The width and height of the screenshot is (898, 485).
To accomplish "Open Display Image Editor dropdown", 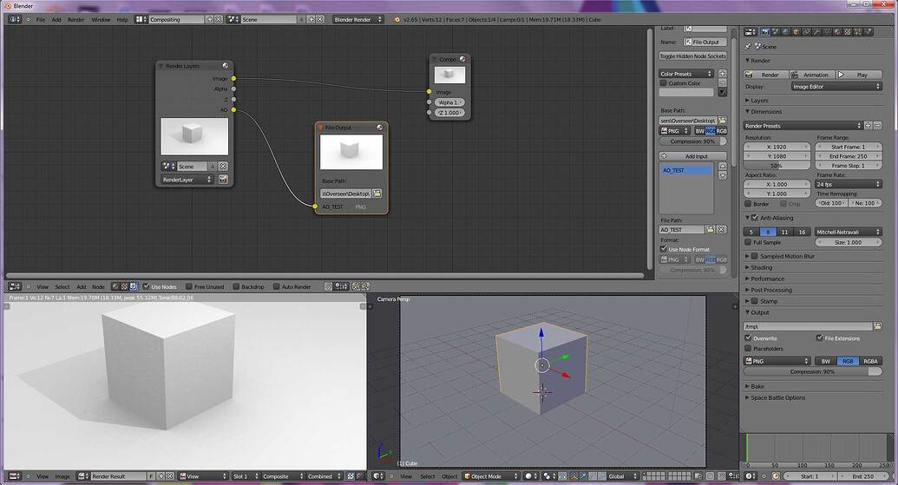I will (836, 87).
